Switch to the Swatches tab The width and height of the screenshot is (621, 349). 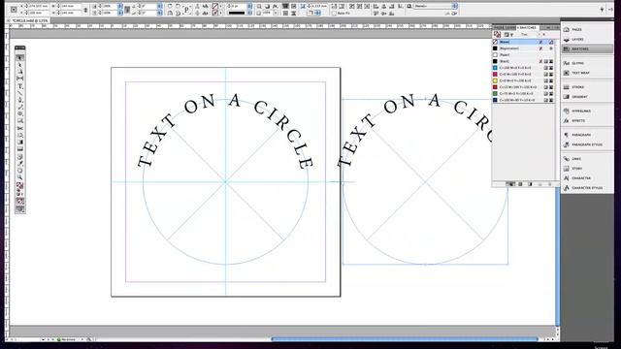point(527,27)
